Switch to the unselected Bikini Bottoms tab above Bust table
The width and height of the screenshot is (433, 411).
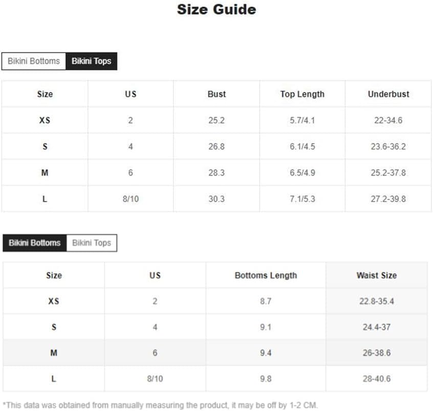(34, 61)
